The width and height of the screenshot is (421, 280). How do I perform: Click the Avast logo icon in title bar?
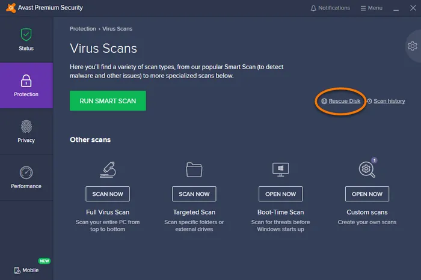[x=10, y=8]
